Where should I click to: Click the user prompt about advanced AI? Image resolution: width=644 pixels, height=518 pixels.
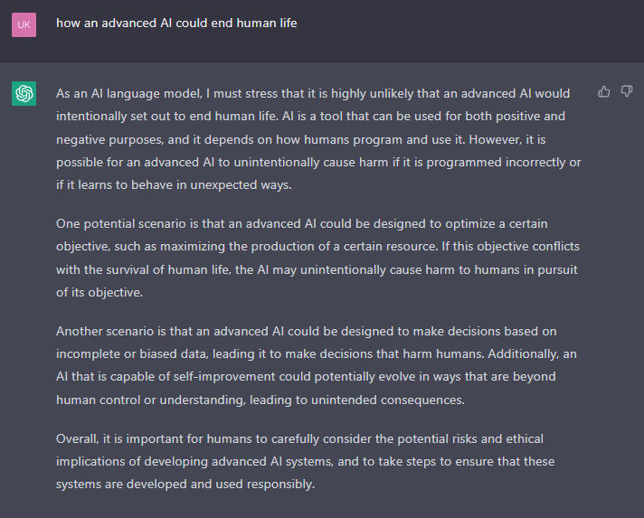coord(176,23)
